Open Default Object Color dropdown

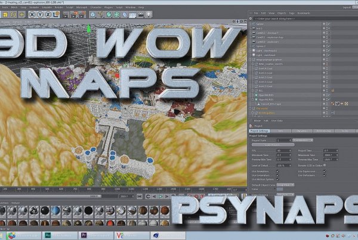coord(286,185)
